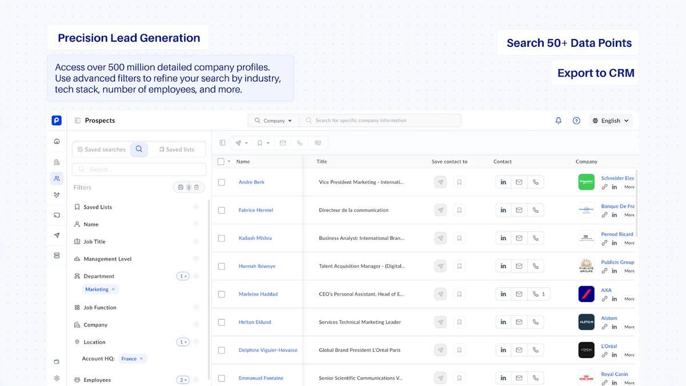This screenshot has width=686, height=386.
Task: Click the LinkedIn icon for Andre Berk
Action: (x=503, y=182)
